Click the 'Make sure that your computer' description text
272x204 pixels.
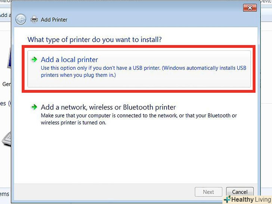point(138,119)
